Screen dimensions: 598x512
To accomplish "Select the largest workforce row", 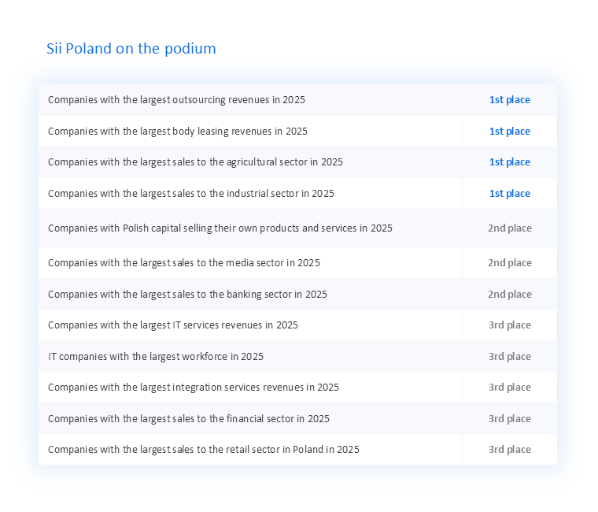I will point(297,356).
